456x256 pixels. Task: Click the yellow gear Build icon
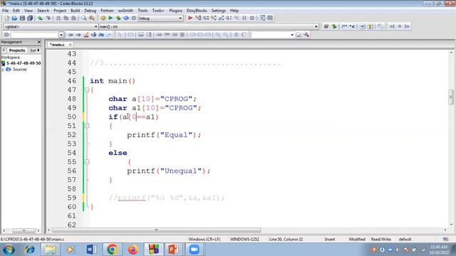pos(103,18)
